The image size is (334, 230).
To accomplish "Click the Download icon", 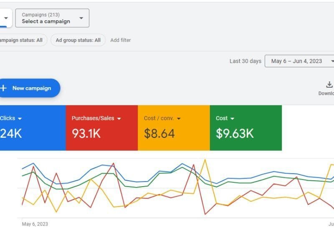I will coord(329,85).
